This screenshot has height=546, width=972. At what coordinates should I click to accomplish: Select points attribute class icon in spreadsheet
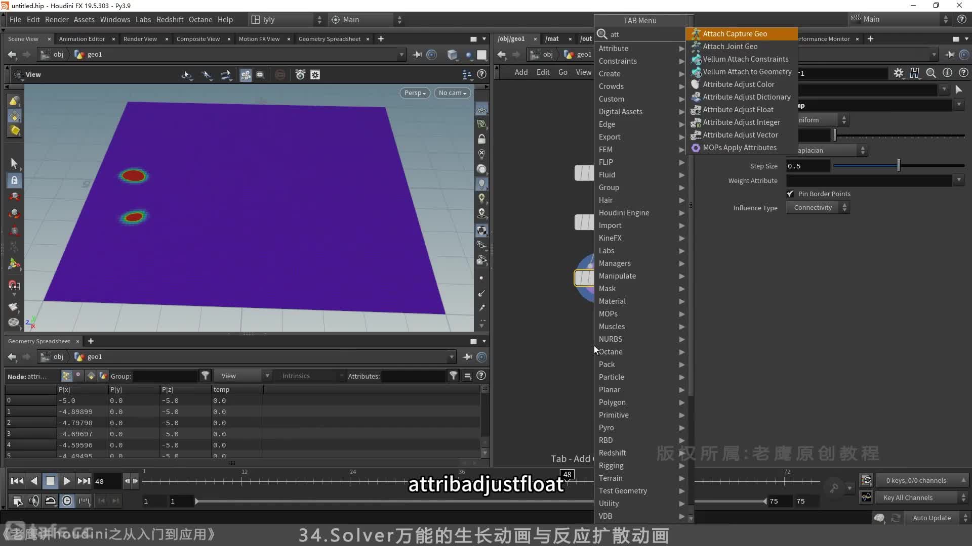pyautogui.click(x=66, y=376)
